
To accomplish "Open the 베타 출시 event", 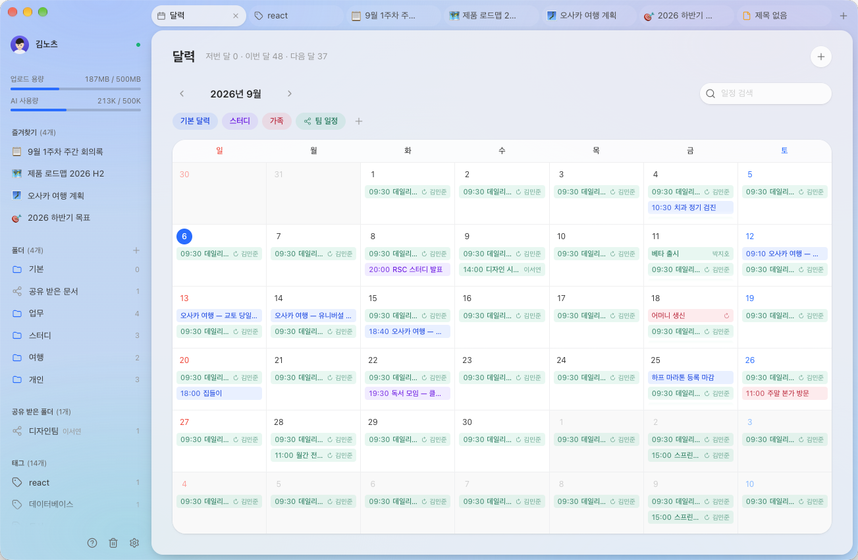I will click(x=690, y=254).
